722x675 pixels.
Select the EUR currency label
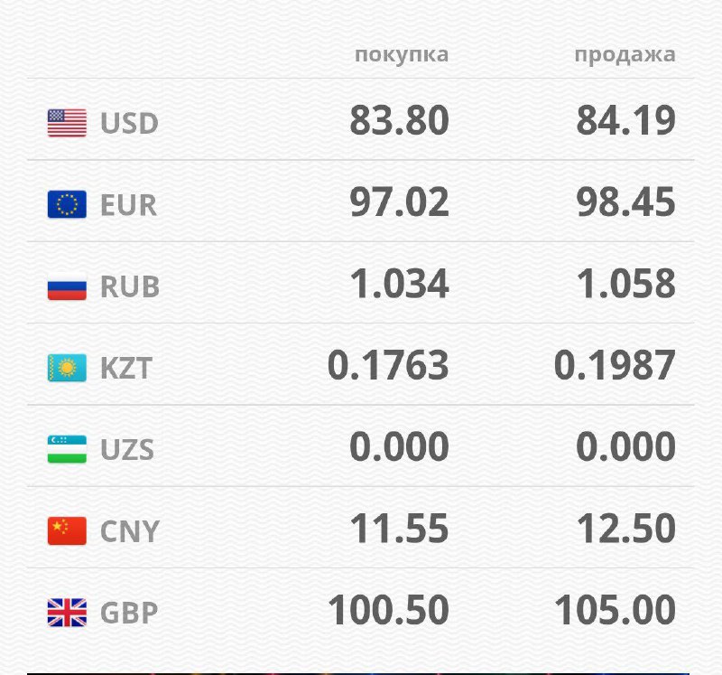[128, 205]
